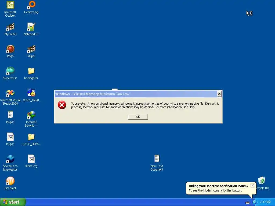Select the Everything search shortcut icon
275x206 pixels.
[31, 5]
